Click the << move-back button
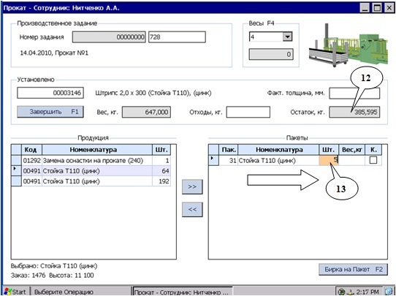The width and height of the screenshot is (396, 296). coord(192,209)
